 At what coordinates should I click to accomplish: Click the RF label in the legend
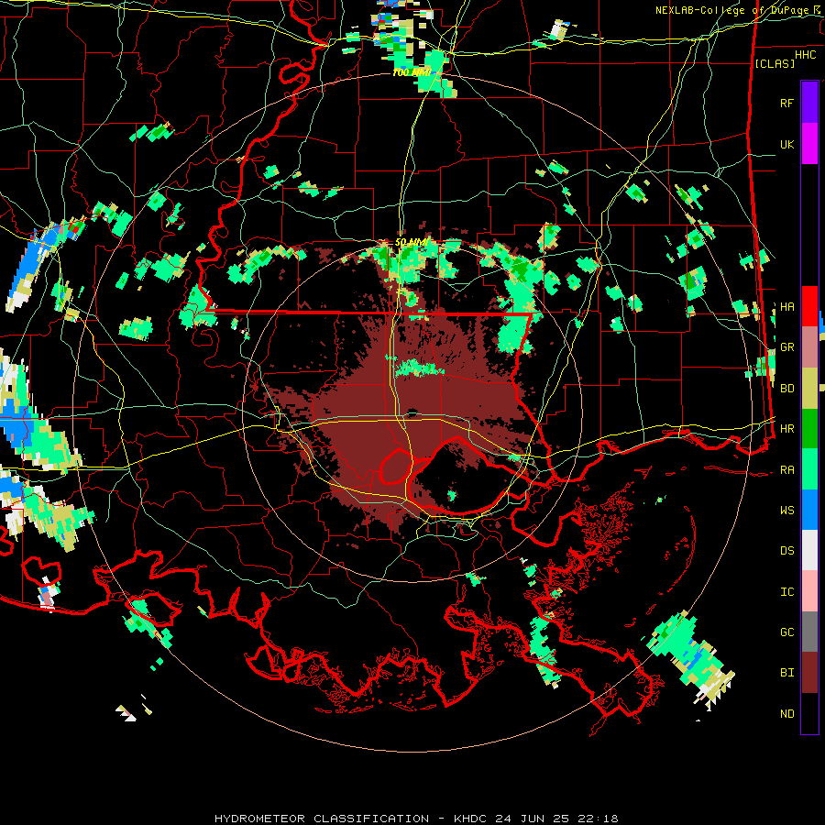(786, 103)
